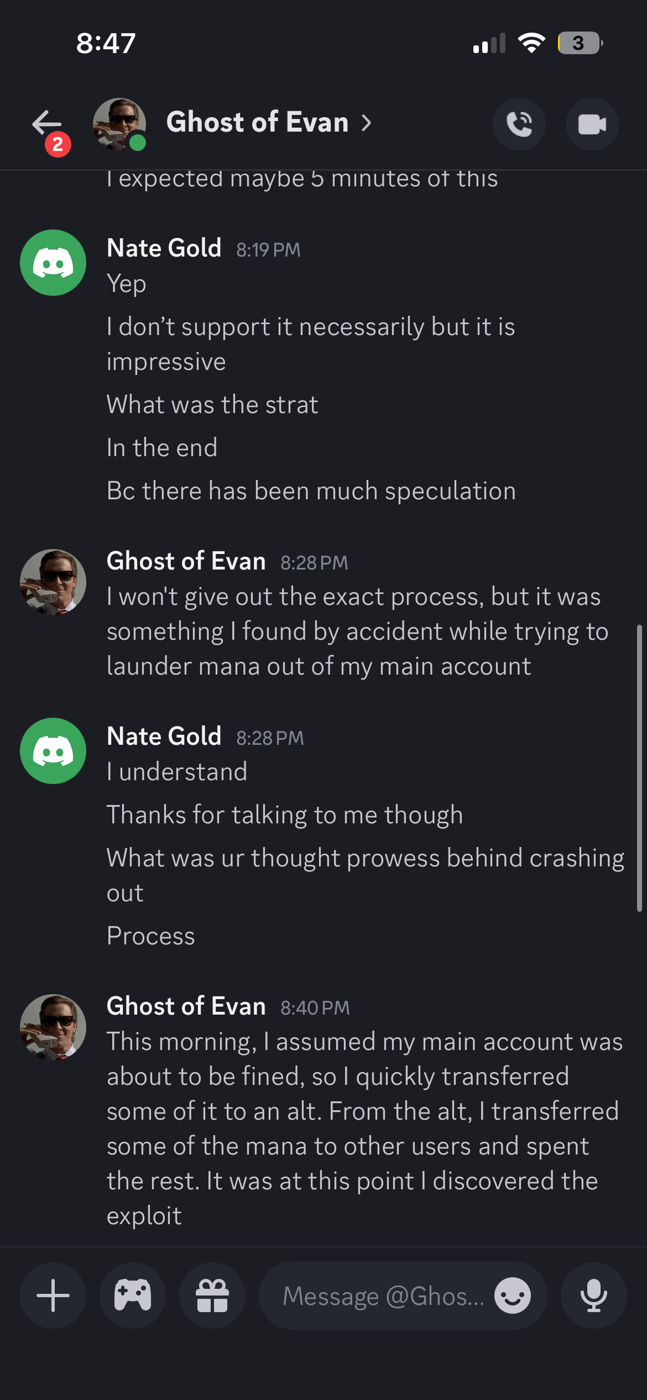Viewport: 647px width, 1400px height.
Task: Start a video call
Action: click(x=592, y=124)
